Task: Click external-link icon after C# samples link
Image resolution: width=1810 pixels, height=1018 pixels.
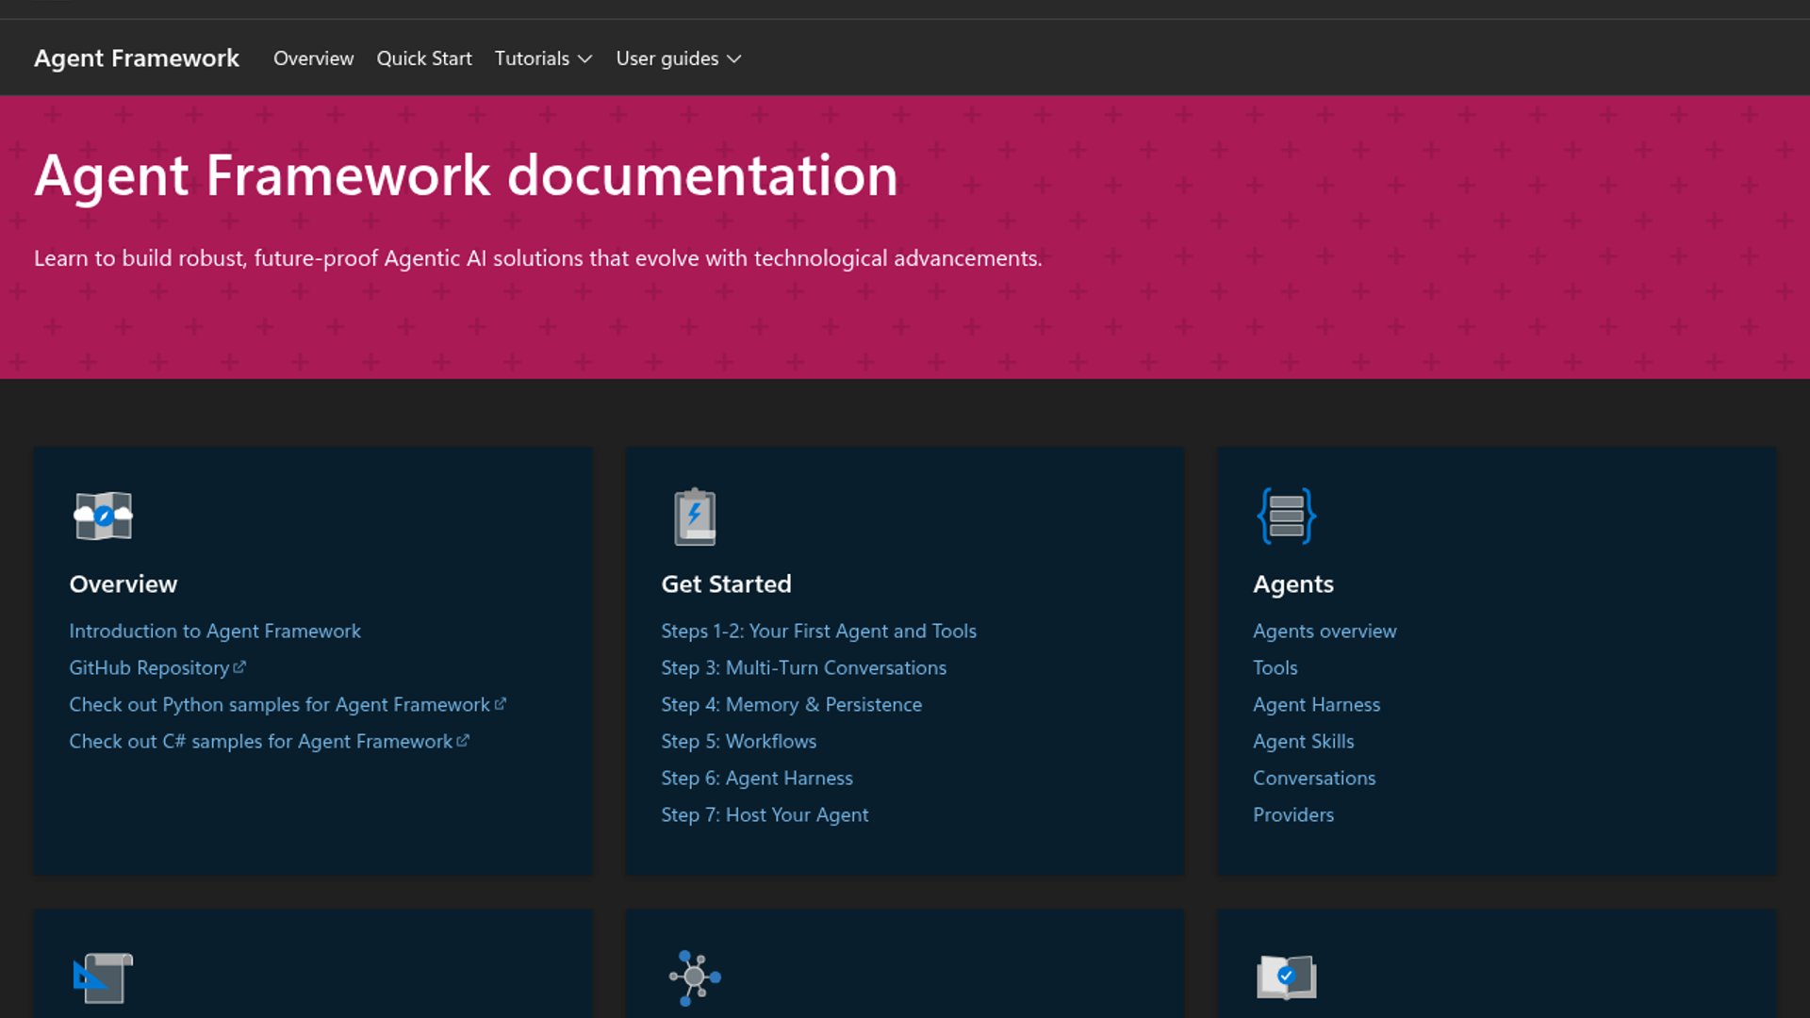Action: pos(463,741)
